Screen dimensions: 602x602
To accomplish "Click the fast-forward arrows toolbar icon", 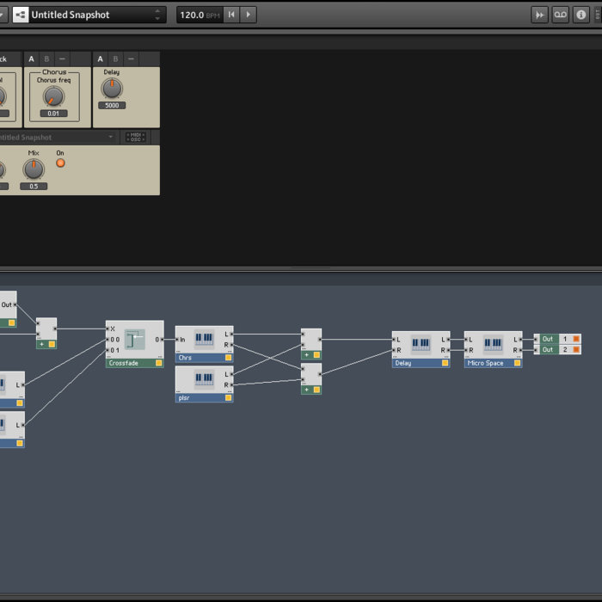I will (539, 15).
